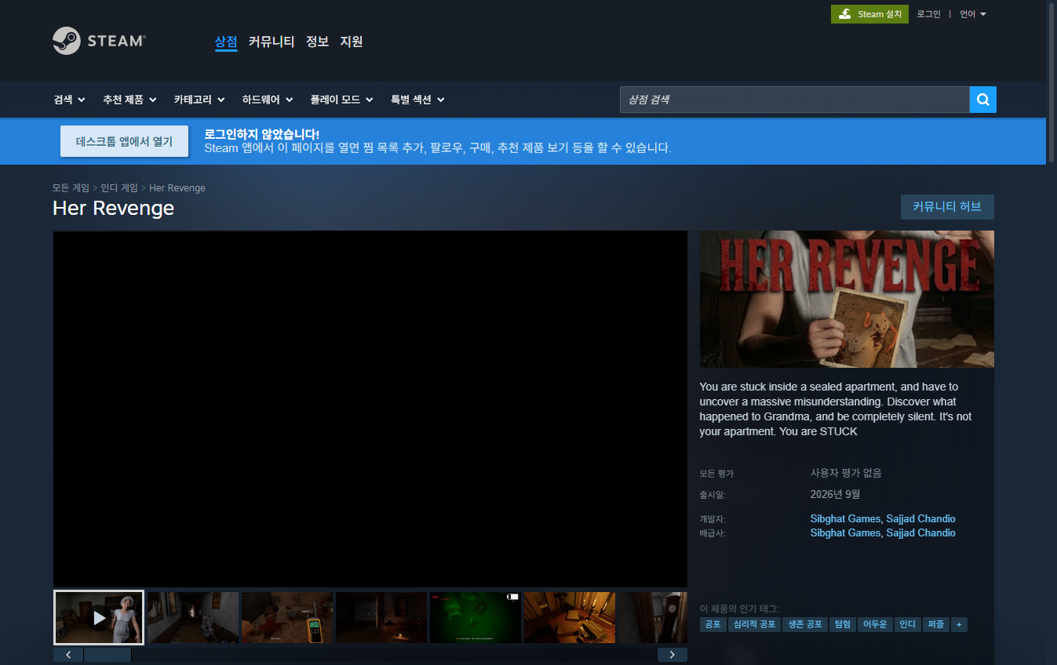Open the 커뮤니티 허브 button

point(947,207)
